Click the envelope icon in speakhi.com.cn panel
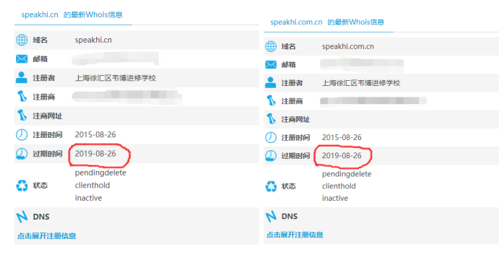The height and width of the screenshot is (260, 499). point(271,64)
